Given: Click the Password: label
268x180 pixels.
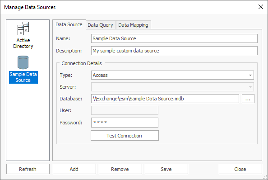Looking at the screenshot, I should coord(71,123).
